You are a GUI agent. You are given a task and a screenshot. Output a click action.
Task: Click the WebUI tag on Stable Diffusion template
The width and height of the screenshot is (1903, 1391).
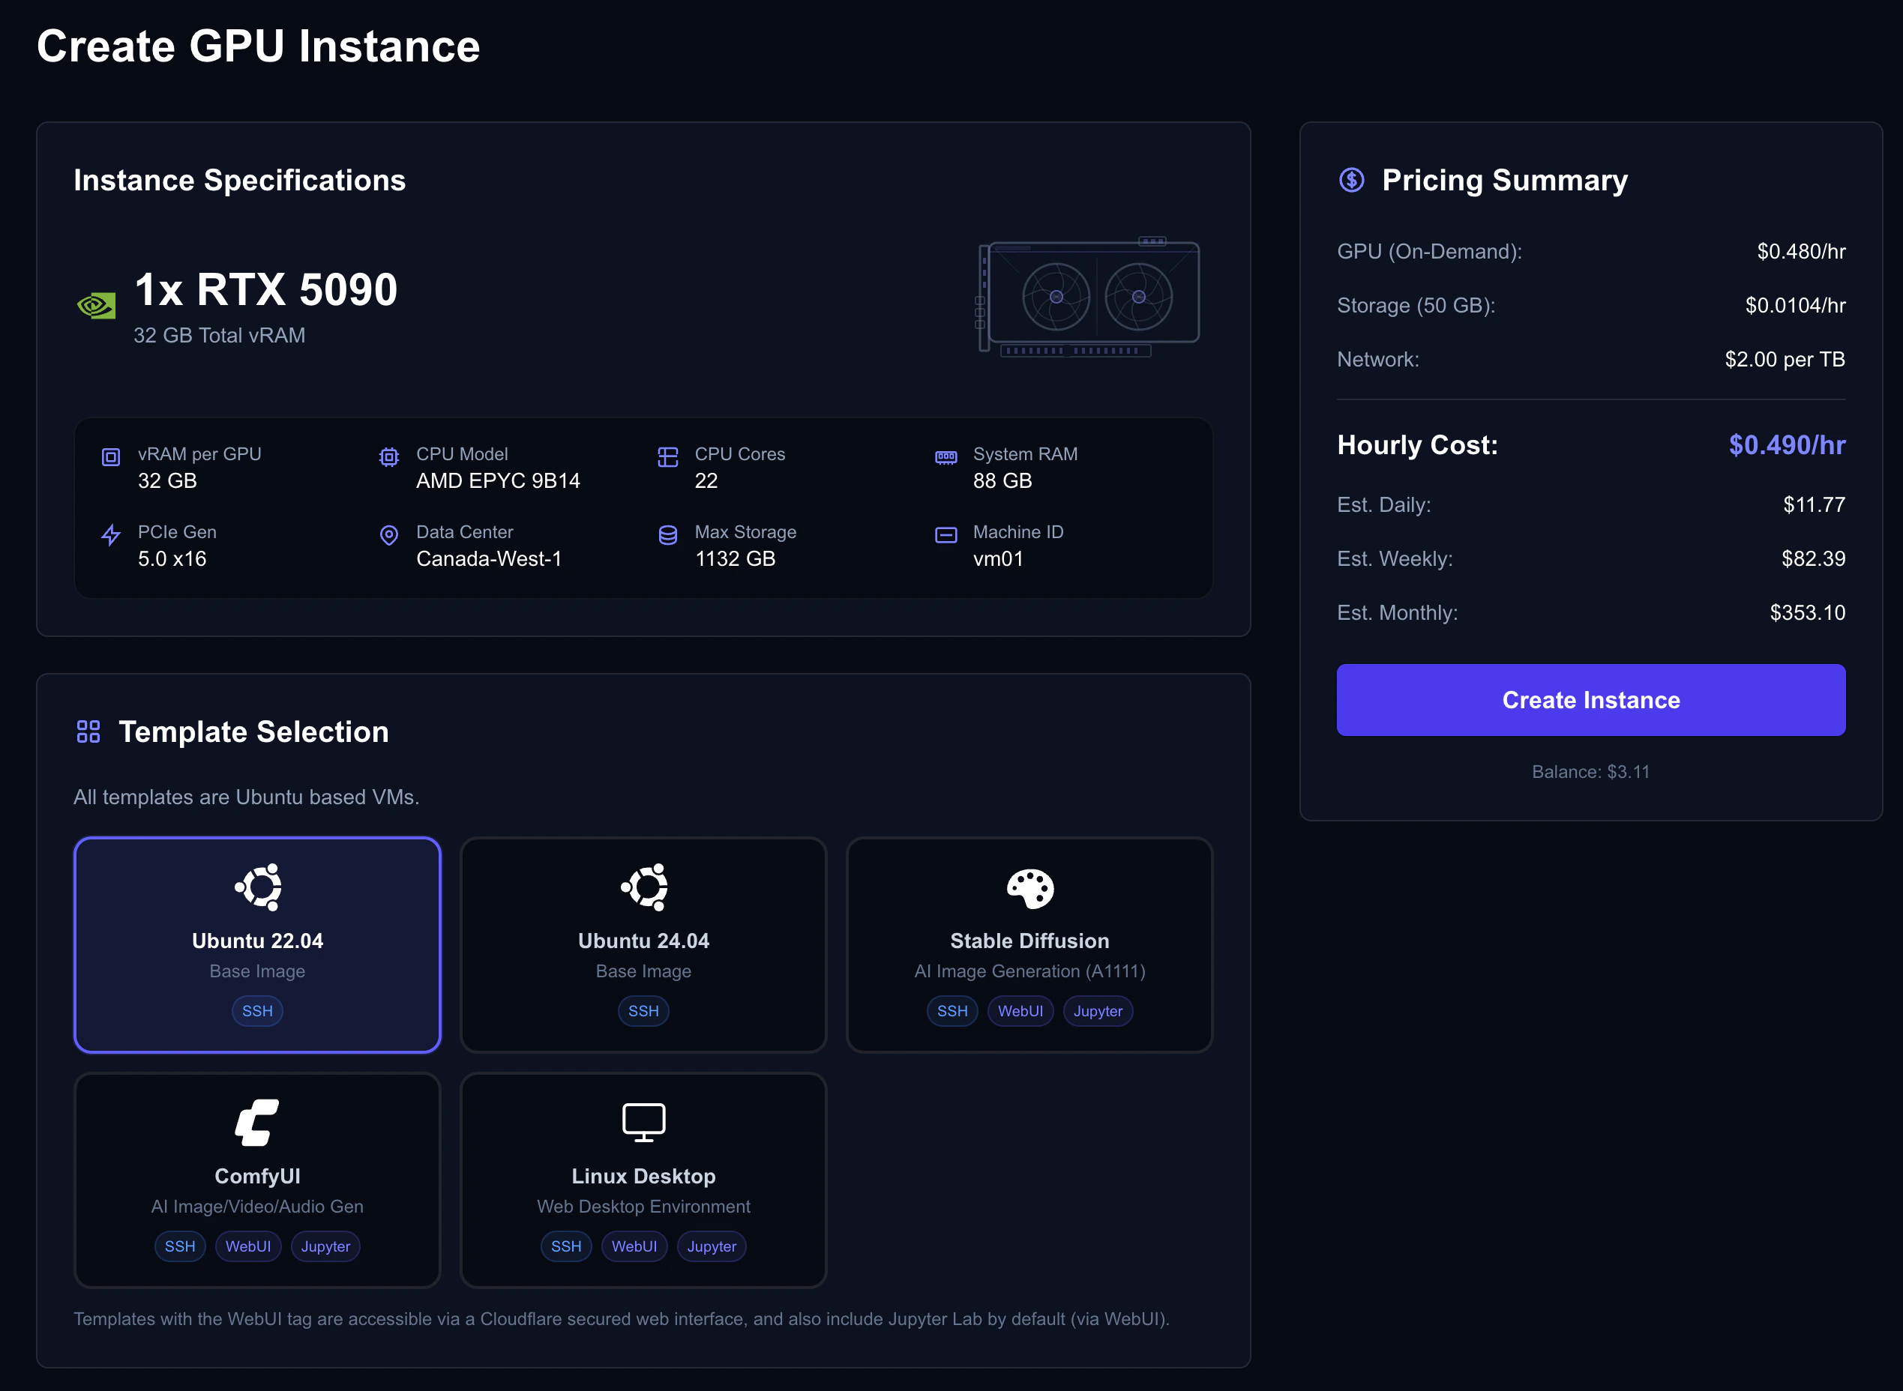pyautogui.click(x=1020, y=1010)
